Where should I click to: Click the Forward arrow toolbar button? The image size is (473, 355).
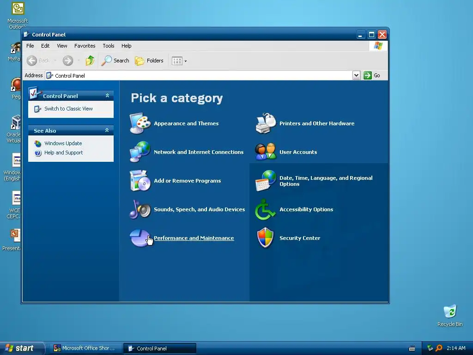click(68, 61)
